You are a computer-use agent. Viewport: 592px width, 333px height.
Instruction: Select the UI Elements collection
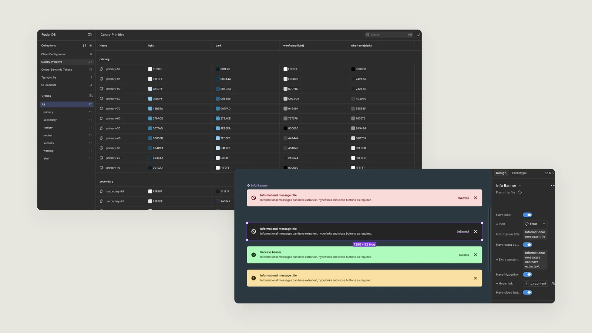(67, 85)
